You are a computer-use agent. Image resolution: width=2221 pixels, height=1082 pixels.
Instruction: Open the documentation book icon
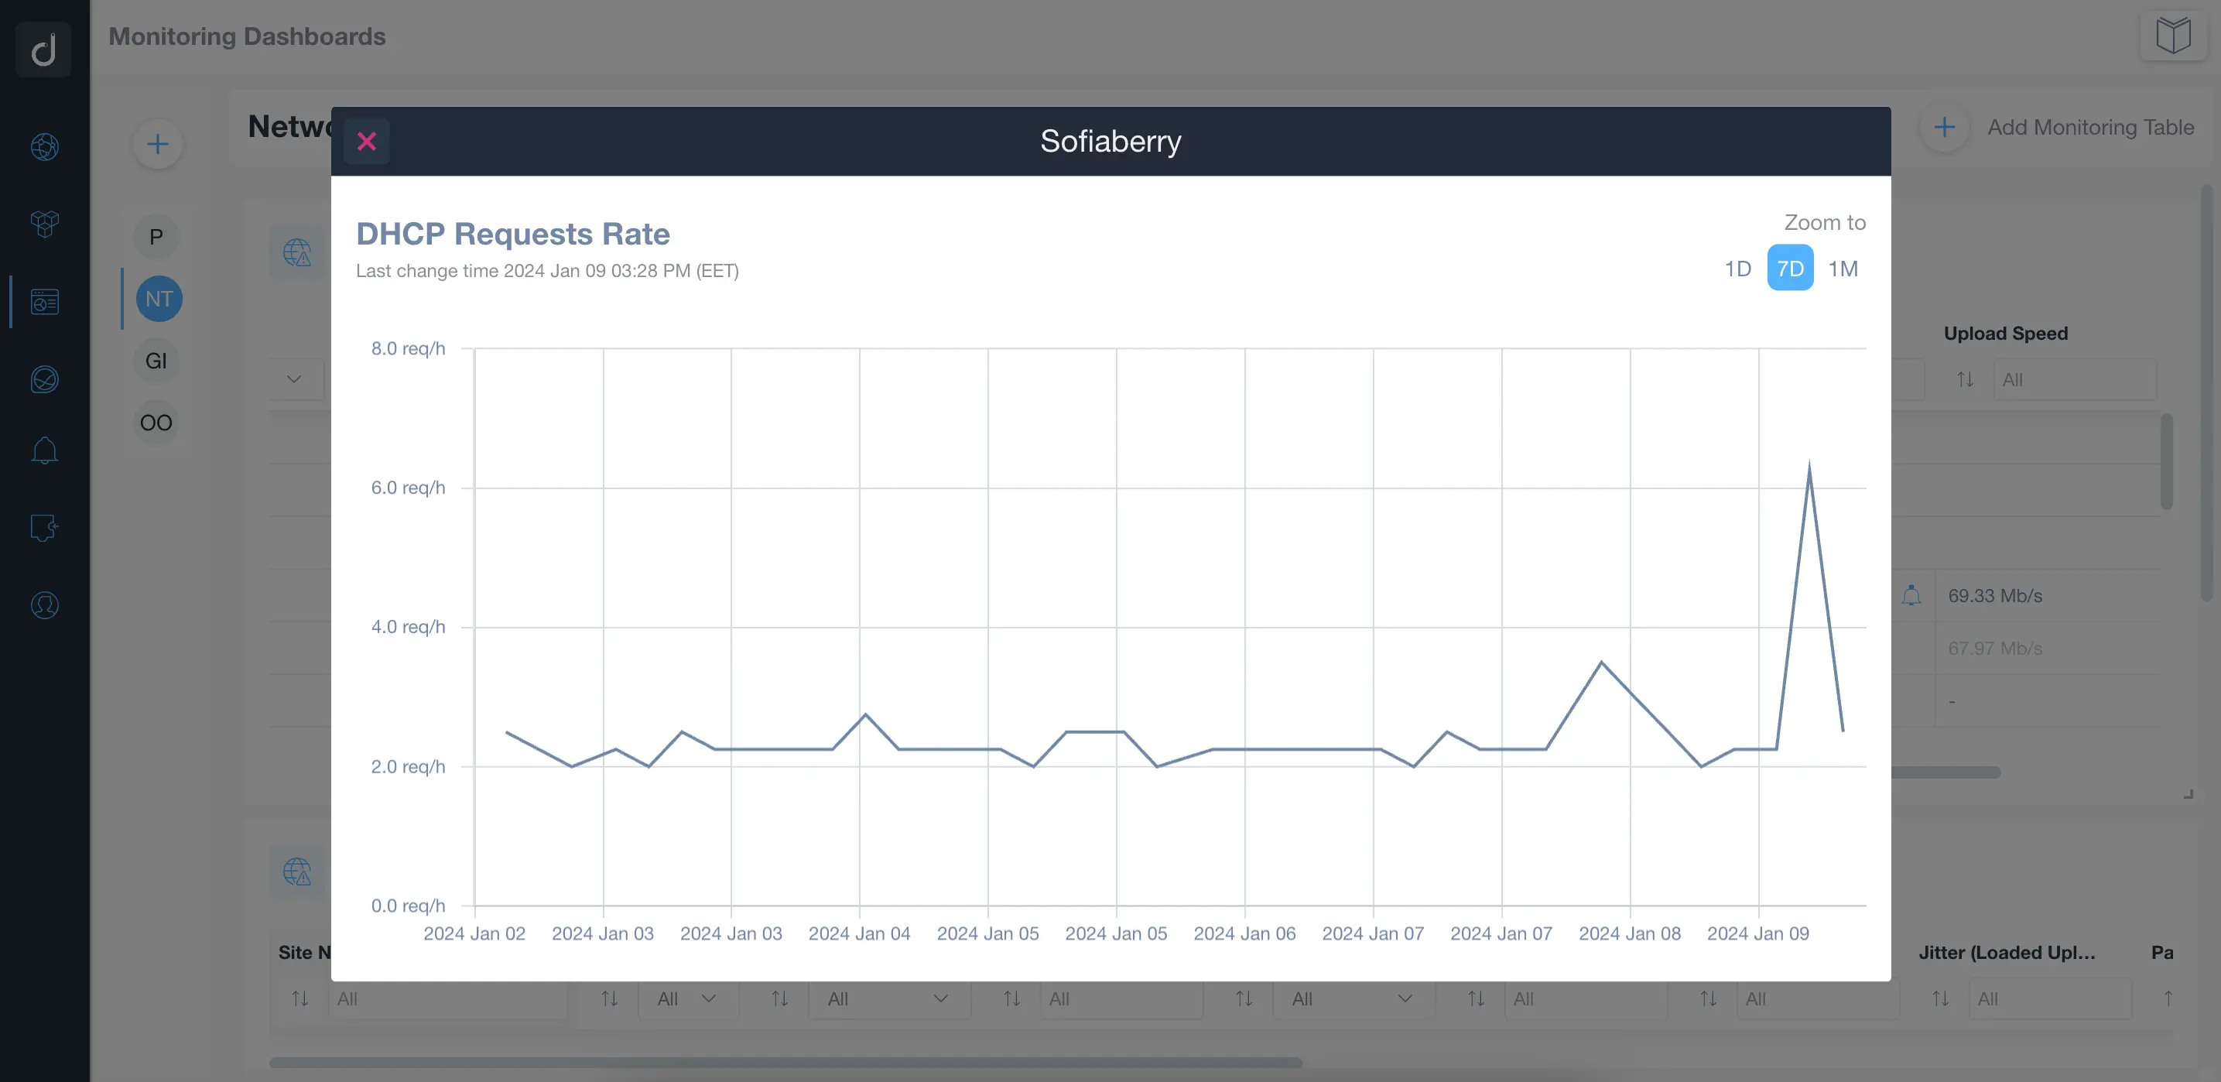pyautogui.click(x=2173, y=36)
